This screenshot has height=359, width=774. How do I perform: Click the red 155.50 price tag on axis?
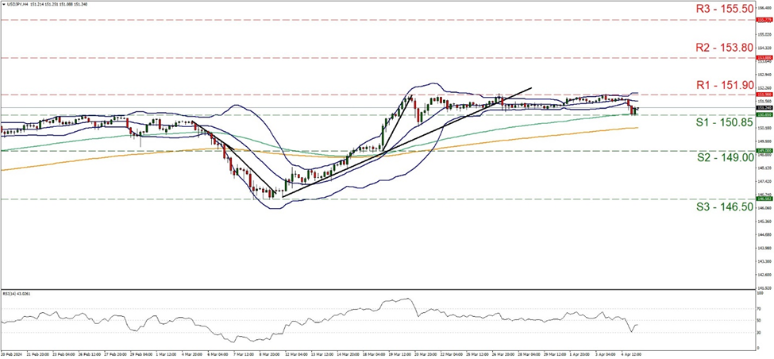[x=763, y=19]
